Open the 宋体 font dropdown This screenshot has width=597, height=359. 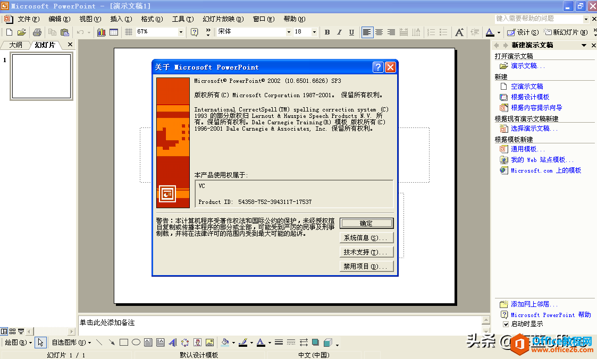(x=288, y=32)
